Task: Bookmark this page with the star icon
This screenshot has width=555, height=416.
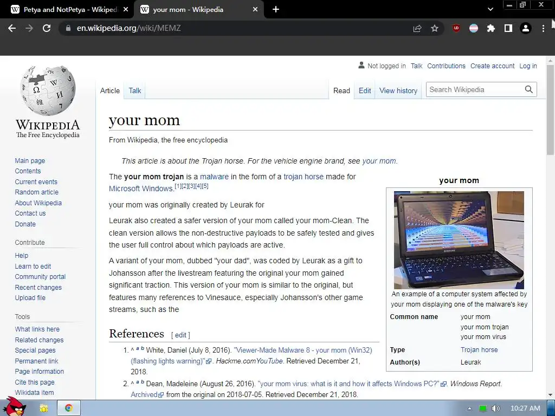Action: pos(435,28)
